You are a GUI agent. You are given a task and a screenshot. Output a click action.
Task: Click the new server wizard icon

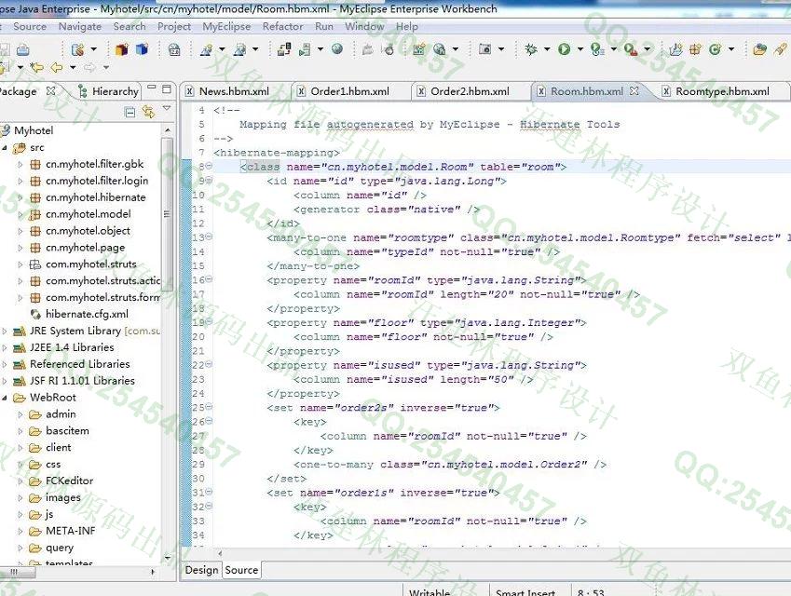pyautogui.click(x=240, y=49)
